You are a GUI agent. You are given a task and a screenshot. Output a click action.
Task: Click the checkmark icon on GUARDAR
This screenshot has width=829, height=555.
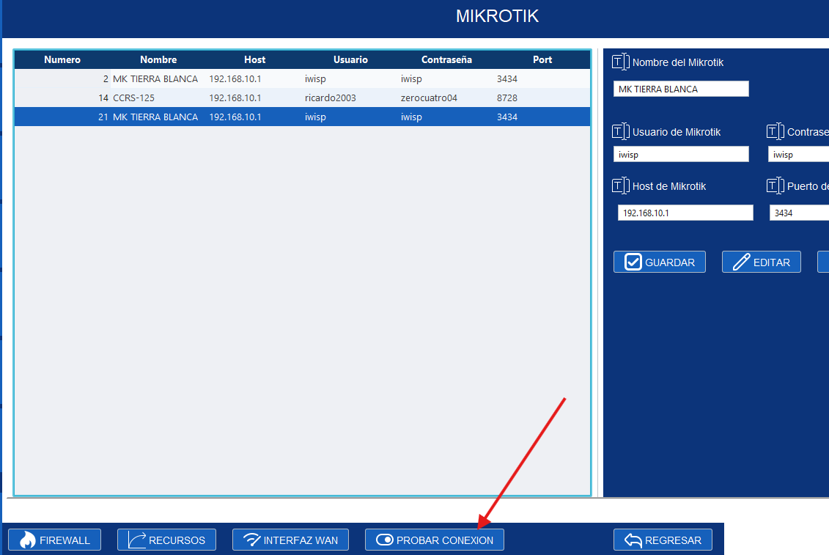[x=633, y=262]
